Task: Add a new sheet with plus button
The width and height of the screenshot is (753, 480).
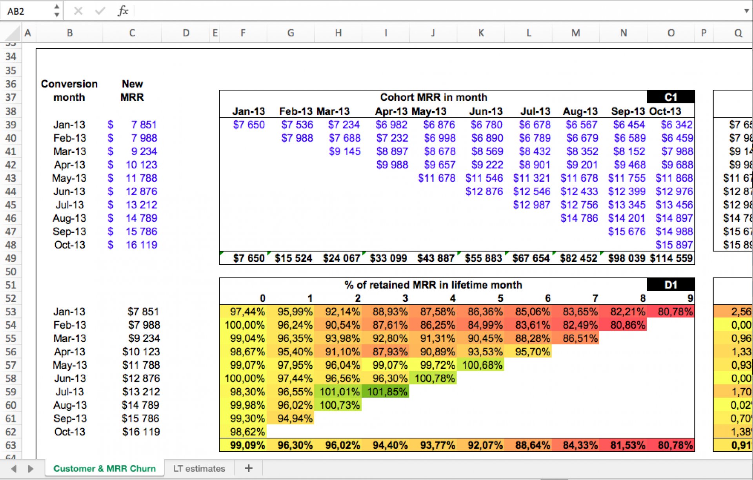Action: coord(249,468)
